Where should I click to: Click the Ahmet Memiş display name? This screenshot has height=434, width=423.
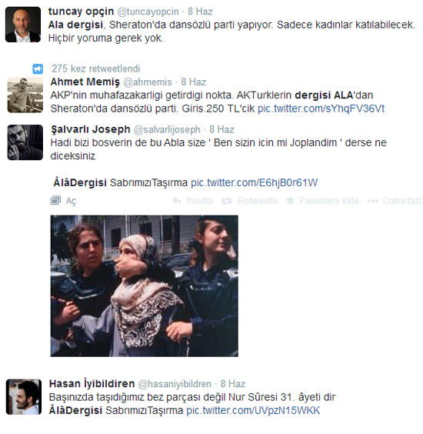click(x=85, y=82)
